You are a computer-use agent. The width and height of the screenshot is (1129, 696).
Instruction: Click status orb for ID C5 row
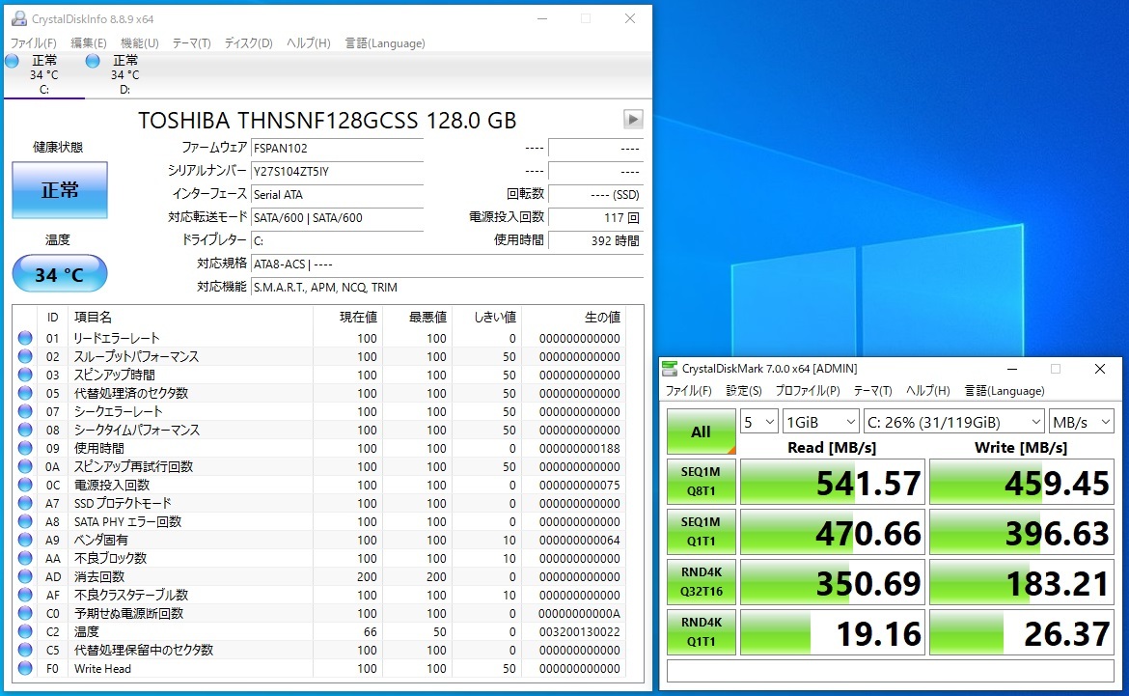pos(25,650)
